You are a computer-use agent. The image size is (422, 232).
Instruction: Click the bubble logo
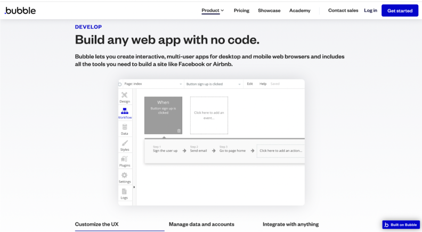point(20,11)
